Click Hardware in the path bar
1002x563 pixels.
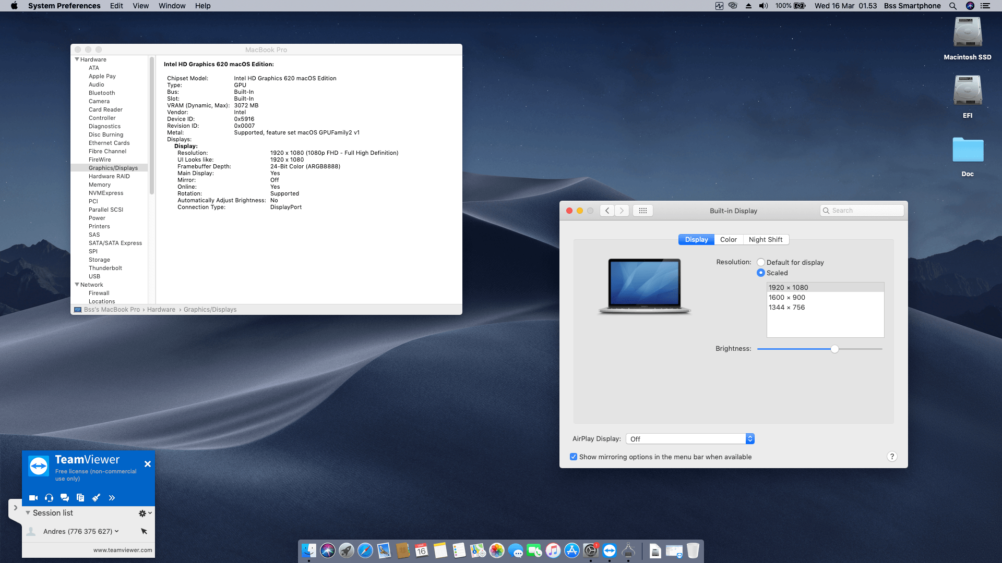(161, 310)
